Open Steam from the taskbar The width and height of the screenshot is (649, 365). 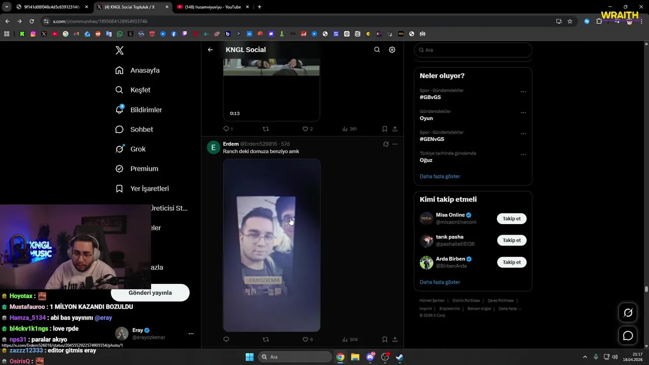(x=400, y=357)
